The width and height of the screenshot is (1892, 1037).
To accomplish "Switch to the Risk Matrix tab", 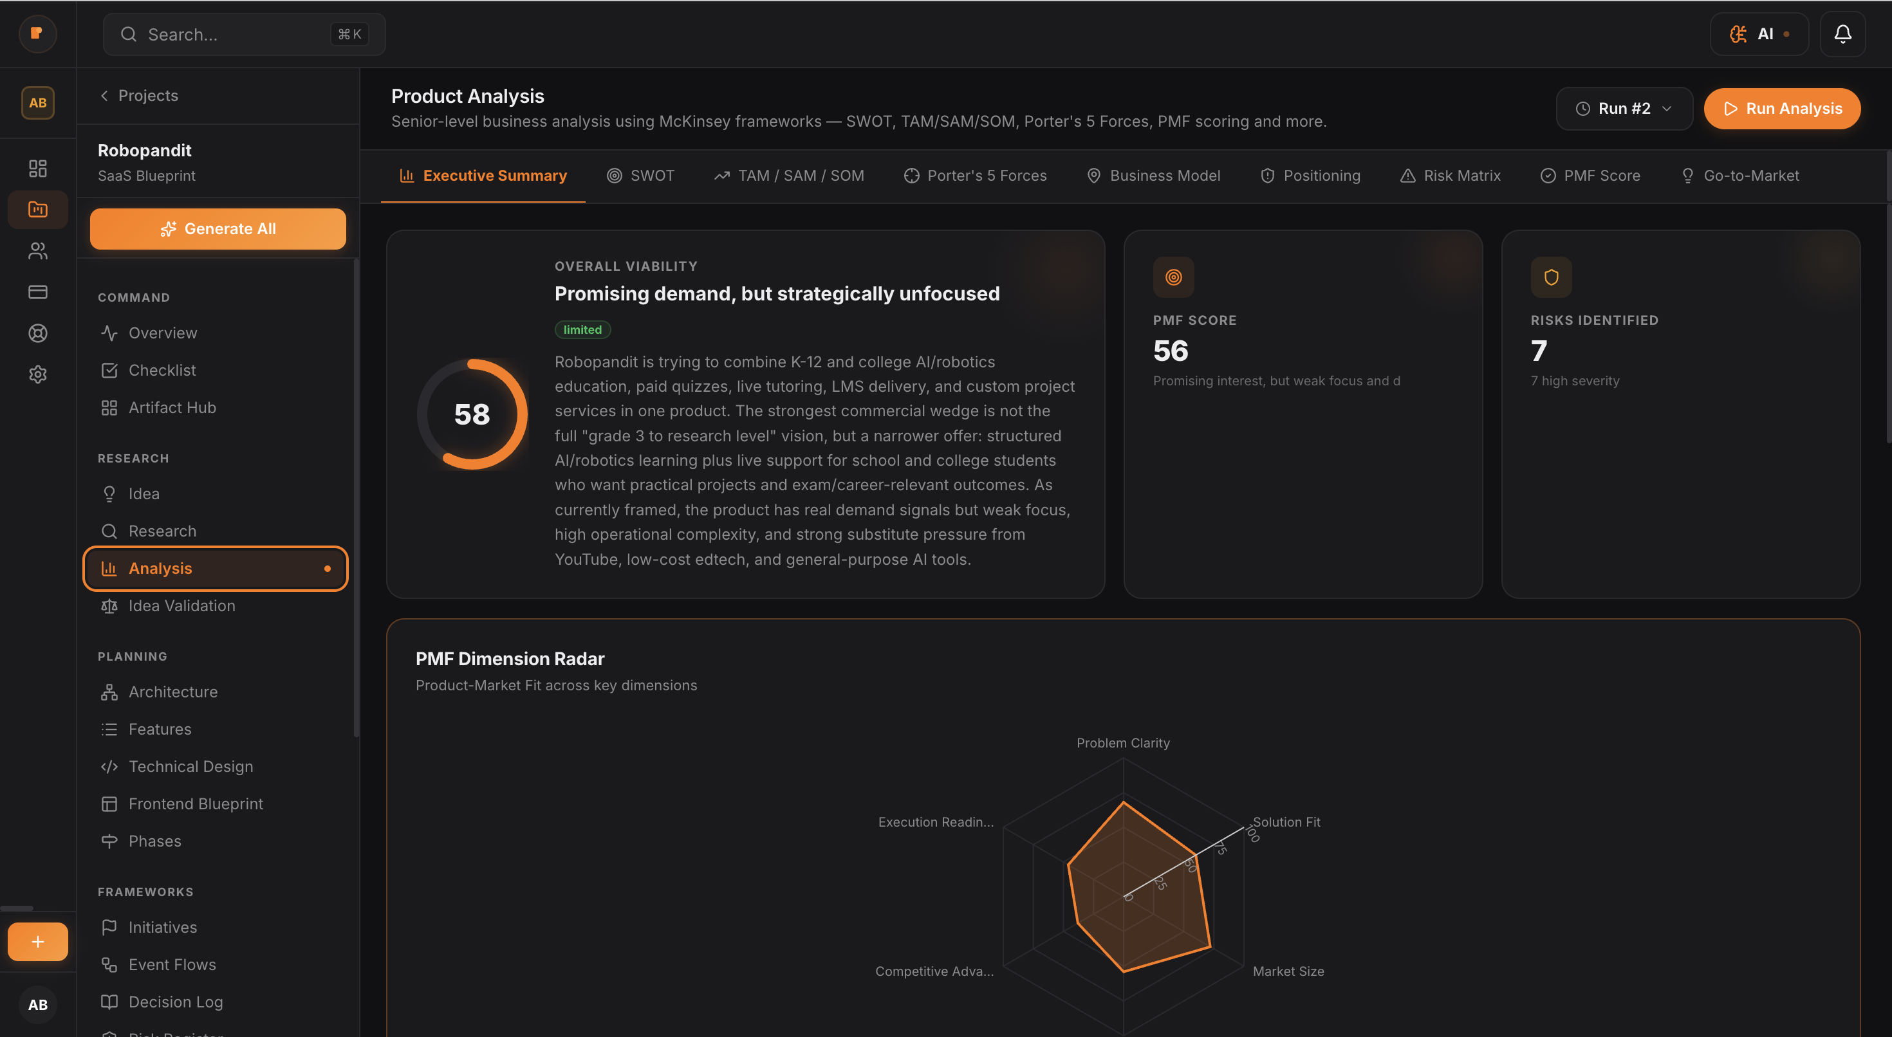I will pyautogui.click(x=1450, y=175).
